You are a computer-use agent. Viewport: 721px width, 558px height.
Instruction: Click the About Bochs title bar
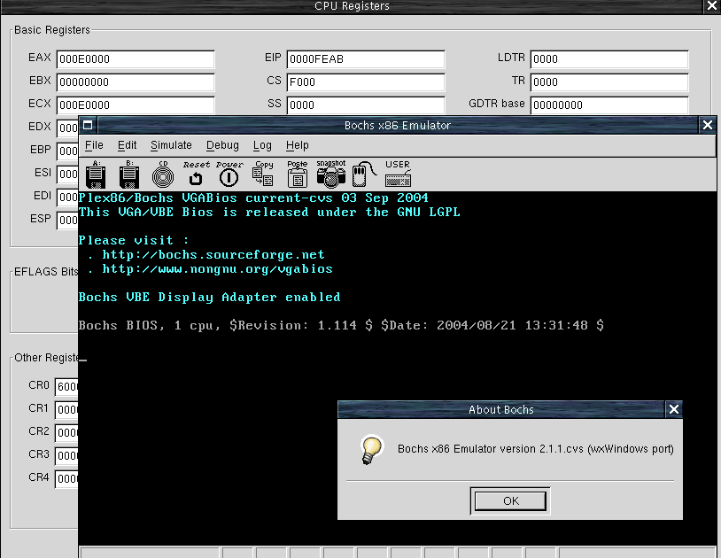501,409
